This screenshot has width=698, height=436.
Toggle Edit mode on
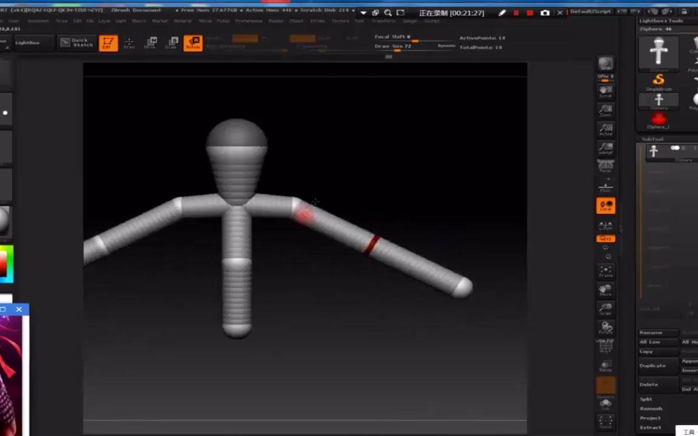click(108, 42)
